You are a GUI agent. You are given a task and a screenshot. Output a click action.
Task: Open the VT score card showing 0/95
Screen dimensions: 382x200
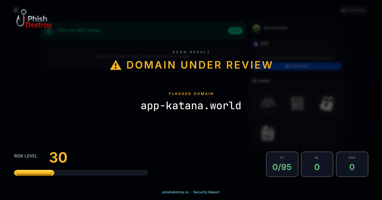pyautogui.click(x=282, y=164)
